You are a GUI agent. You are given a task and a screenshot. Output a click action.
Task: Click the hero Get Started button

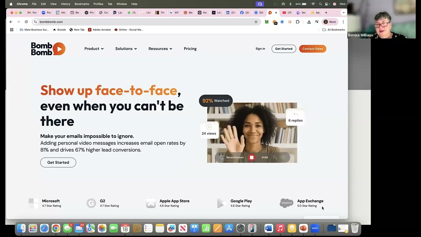pos(58,162)
